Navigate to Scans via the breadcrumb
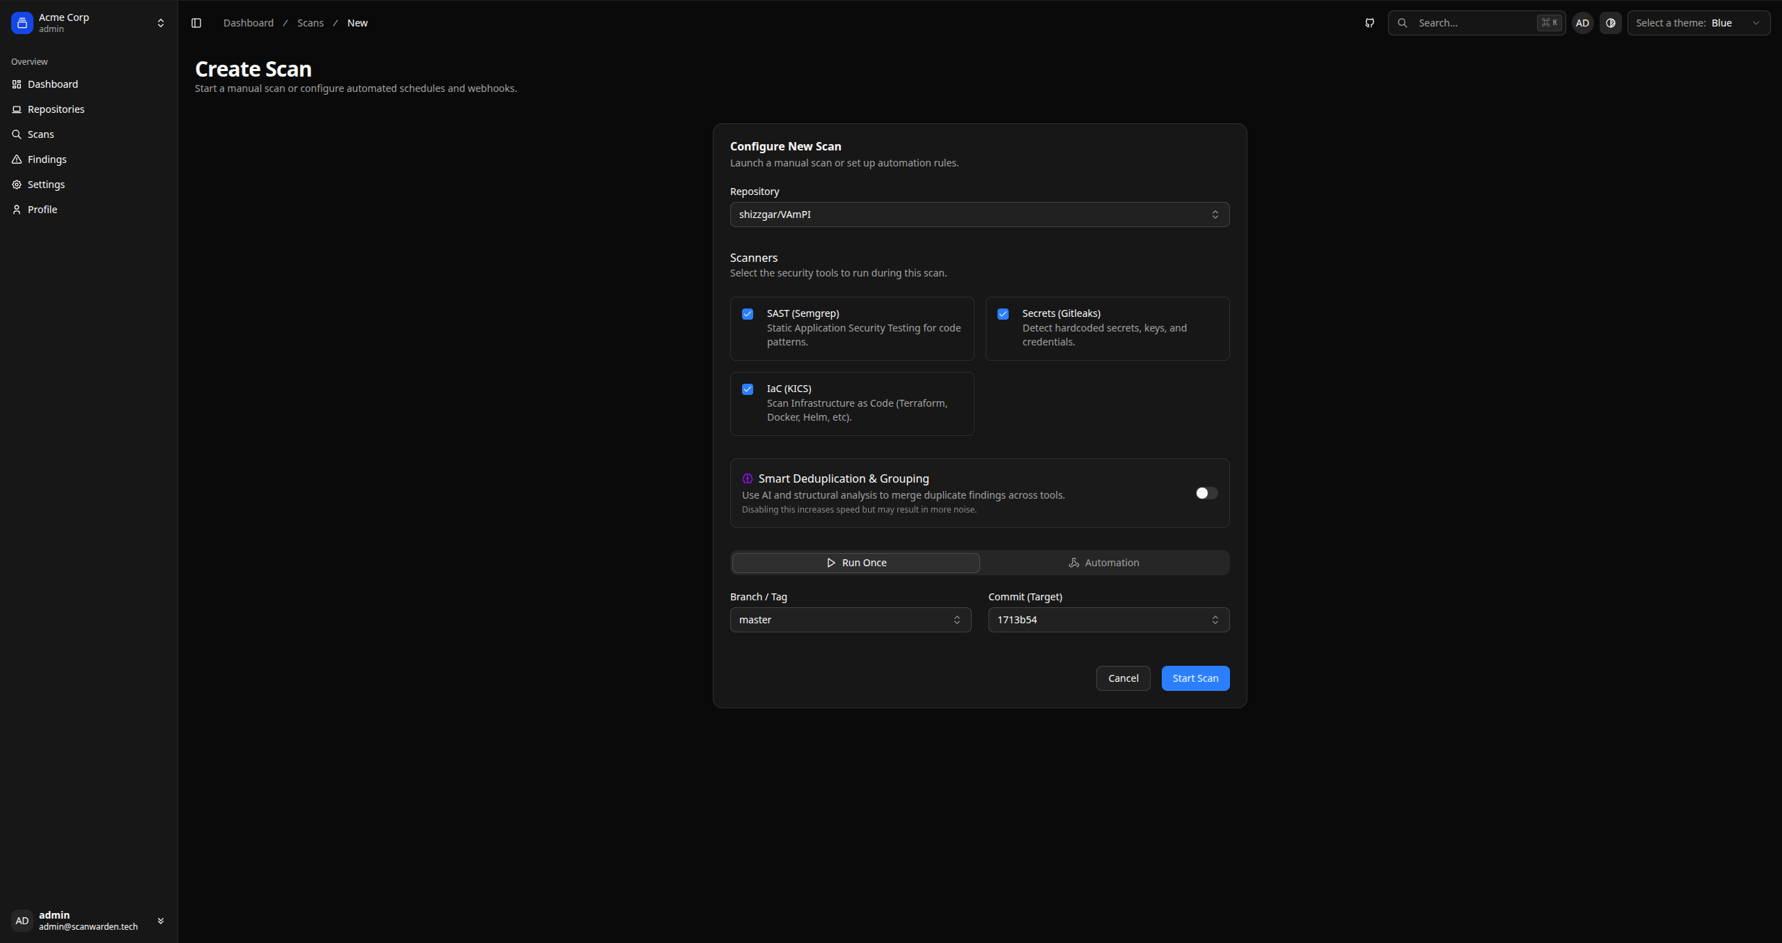 310,22
